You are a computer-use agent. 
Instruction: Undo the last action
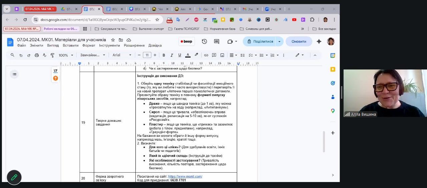[x=21, y=55]
